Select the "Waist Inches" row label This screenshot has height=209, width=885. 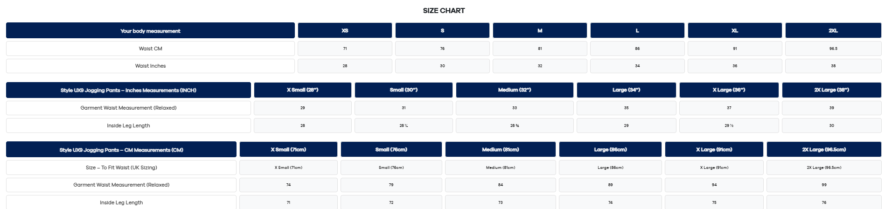click(150, 66)
